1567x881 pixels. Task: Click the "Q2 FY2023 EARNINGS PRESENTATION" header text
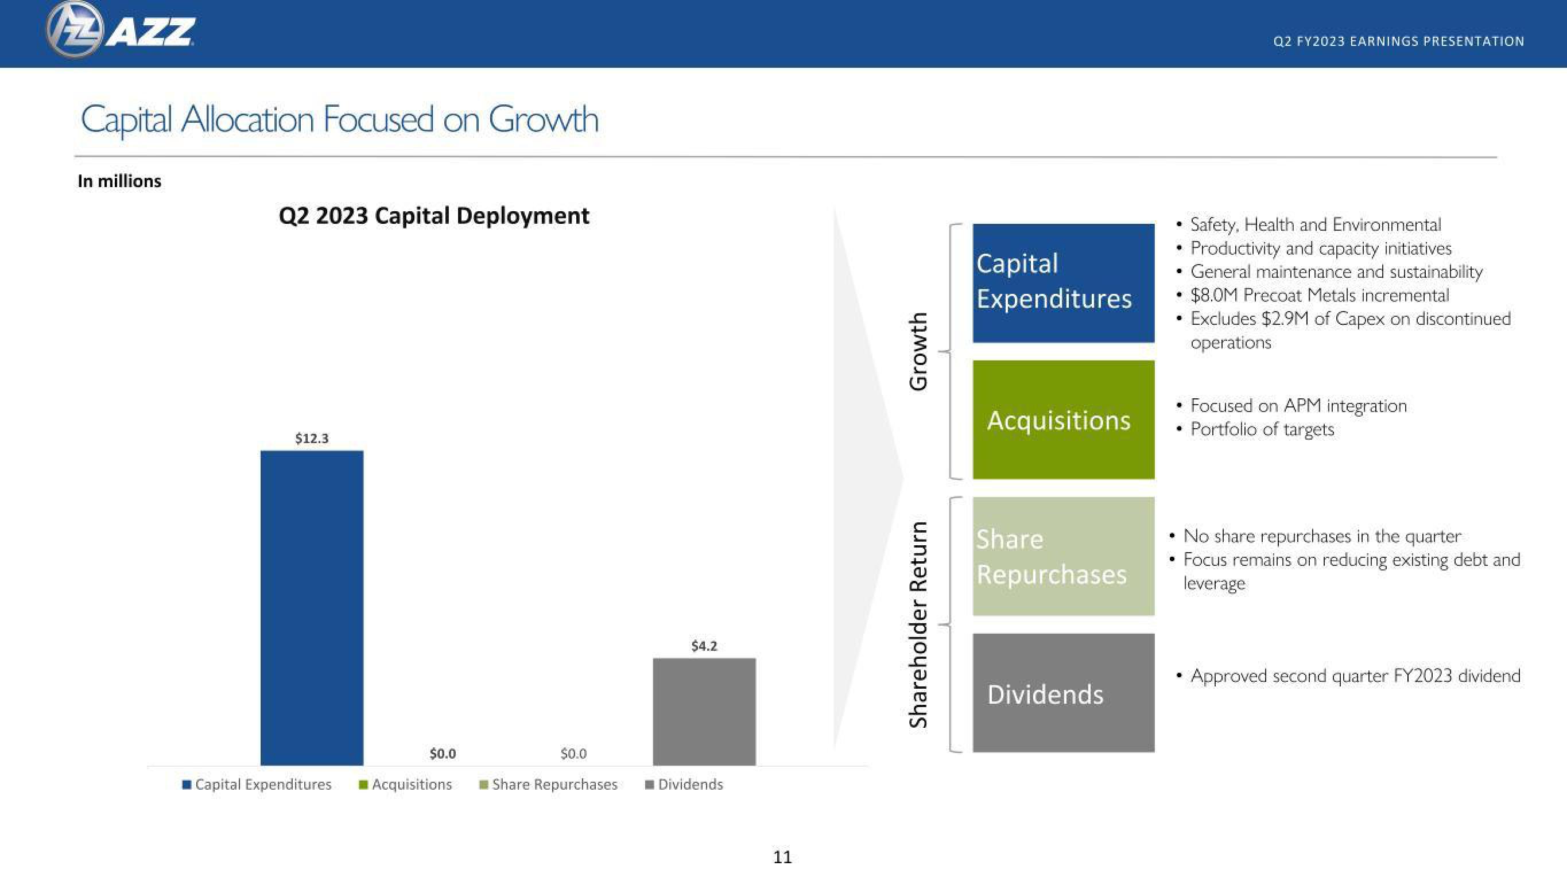point(1398,41)
